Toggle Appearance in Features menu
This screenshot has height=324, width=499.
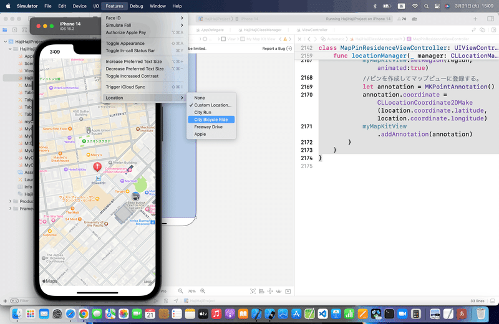click(x=145, y=43)
